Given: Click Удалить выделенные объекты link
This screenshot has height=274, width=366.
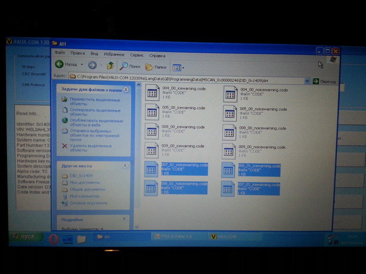Looking at the screenshot, I should point(91,148).
